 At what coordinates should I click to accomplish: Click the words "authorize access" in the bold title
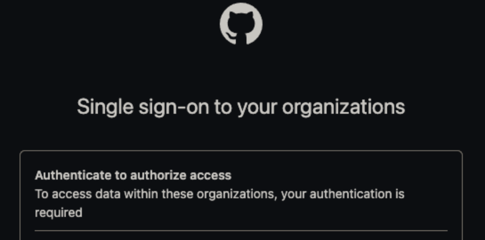(180, 175)
